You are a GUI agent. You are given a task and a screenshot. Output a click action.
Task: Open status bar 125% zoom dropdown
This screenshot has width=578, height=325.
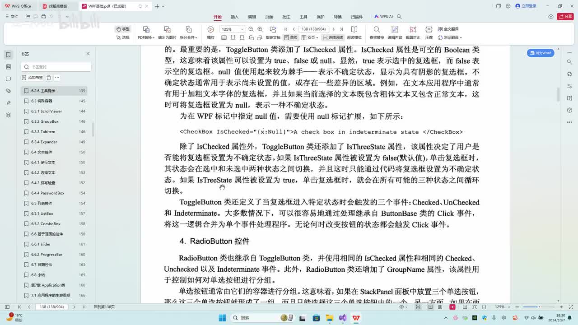(x=502, y=307)
